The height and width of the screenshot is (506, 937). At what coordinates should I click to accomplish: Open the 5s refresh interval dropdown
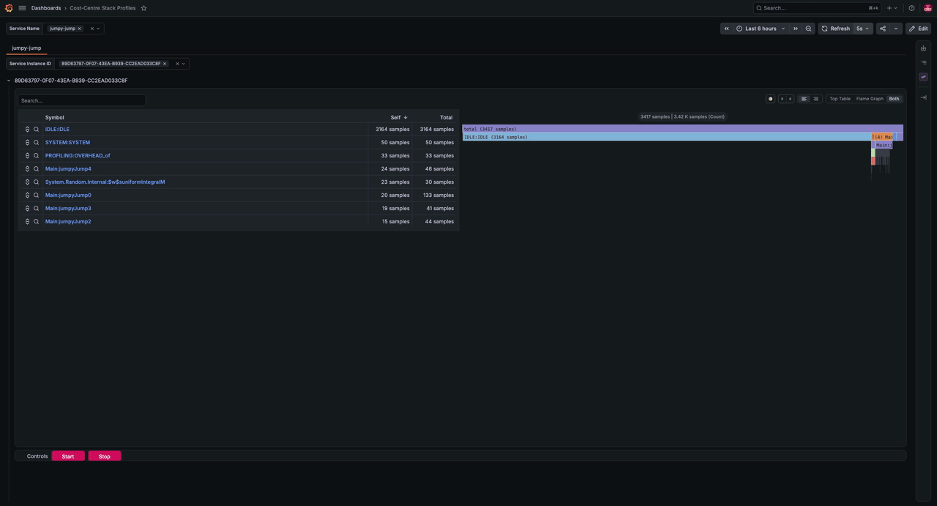click(863, 29)
